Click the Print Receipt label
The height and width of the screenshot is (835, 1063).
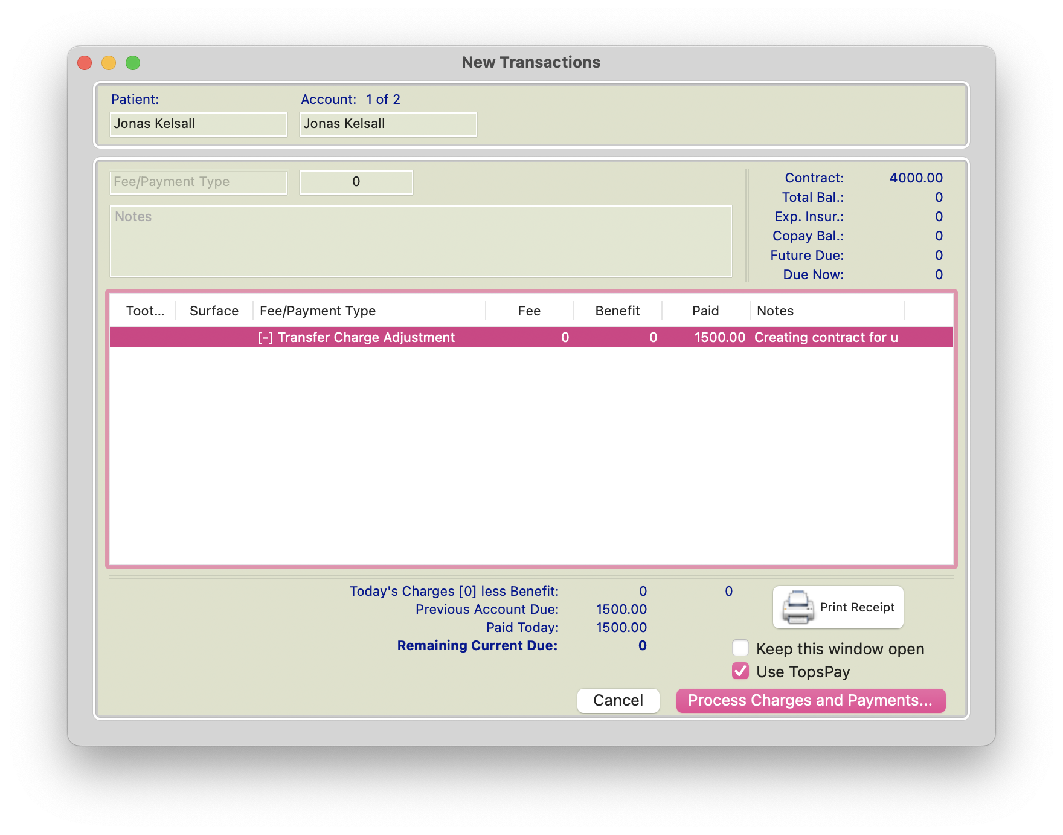(857, 607)
